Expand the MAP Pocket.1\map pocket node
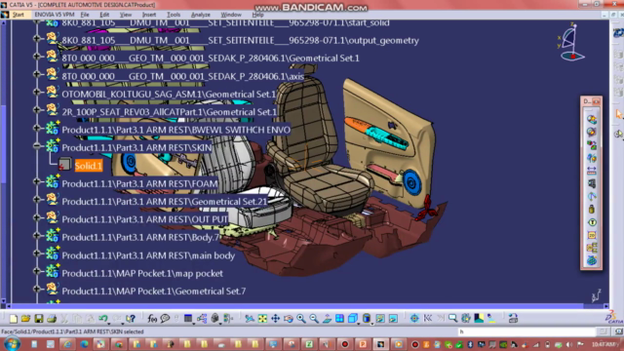Screen dimensions: 624x351 tap(37, 271)
